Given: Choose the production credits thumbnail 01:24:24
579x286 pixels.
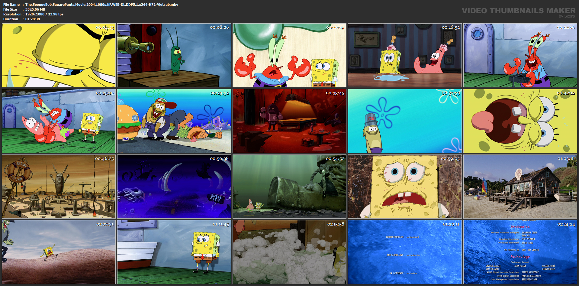Looking at the screenshot, I should (x=520, y=252).
